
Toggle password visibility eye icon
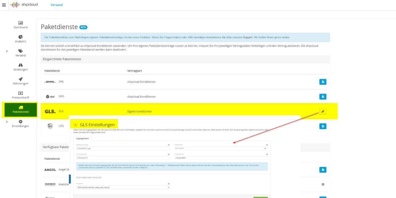coord(265,149)
